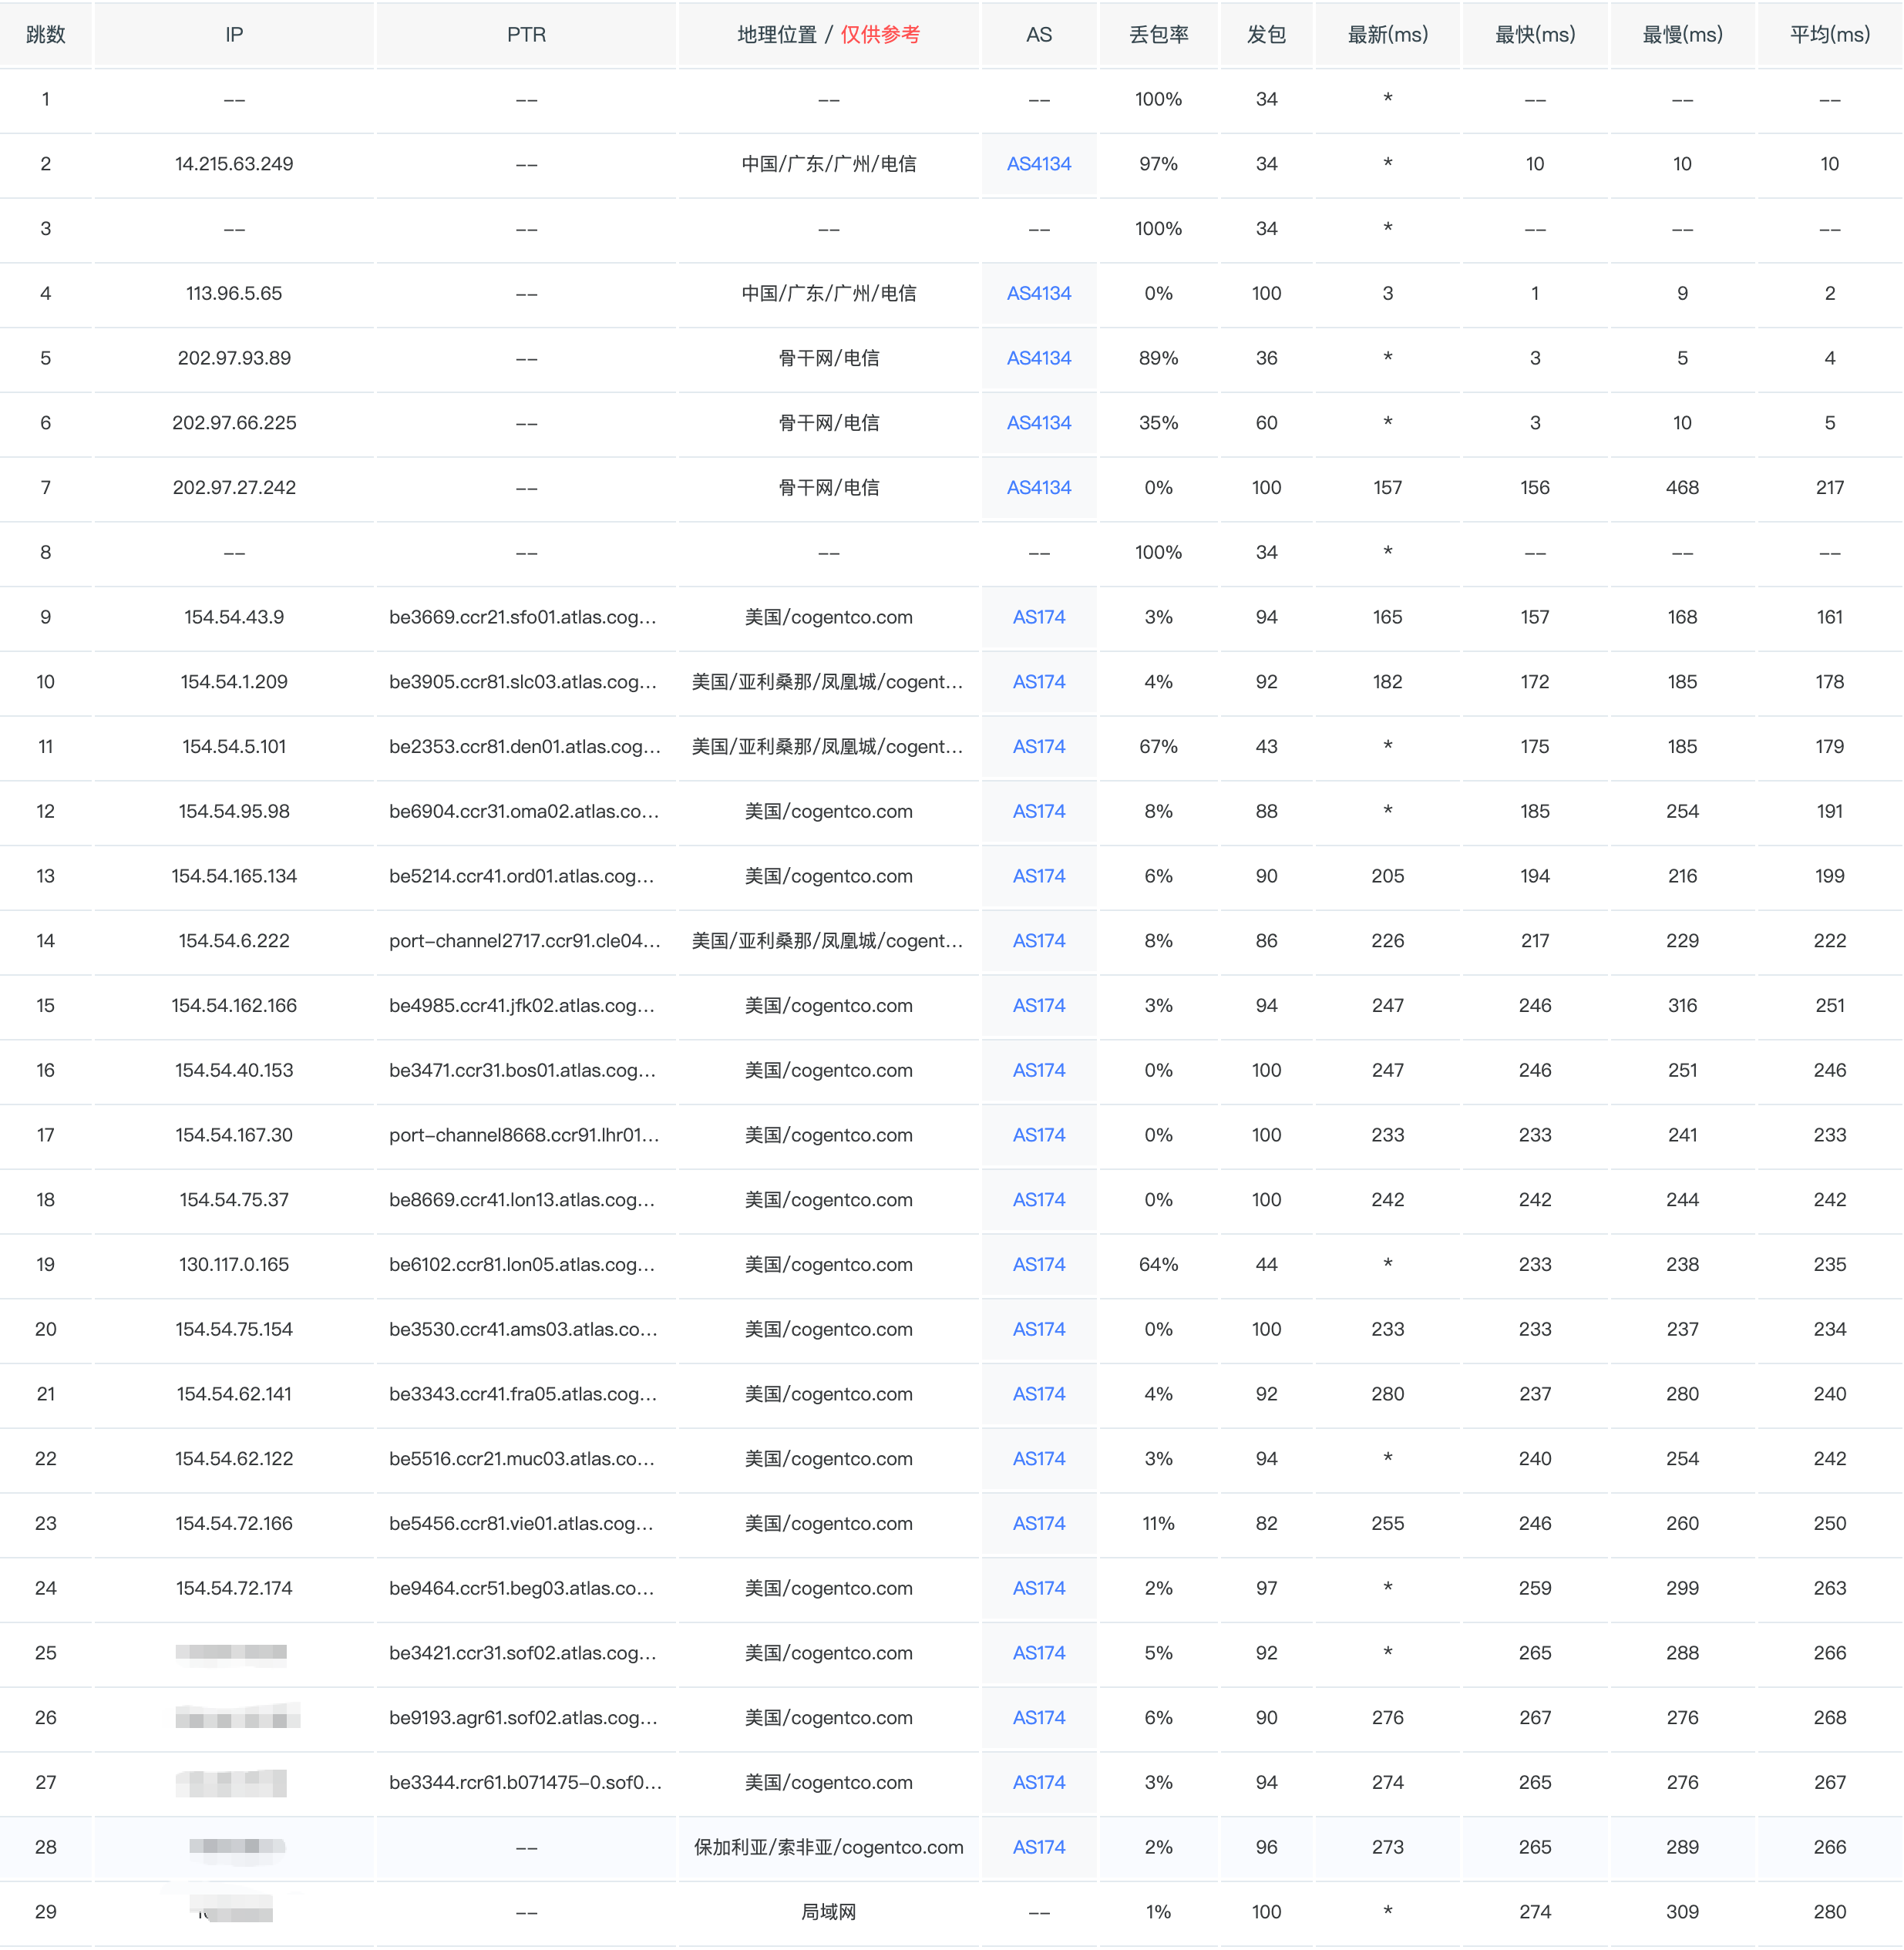Click the 保加利亚/索非亚/cogentco.com location cell

[828, 1847]
